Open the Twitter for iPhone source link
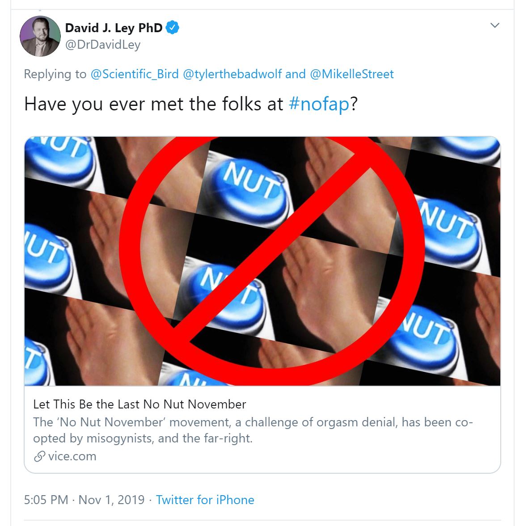Viewport: 524px width, 526px height. point(205,500)
